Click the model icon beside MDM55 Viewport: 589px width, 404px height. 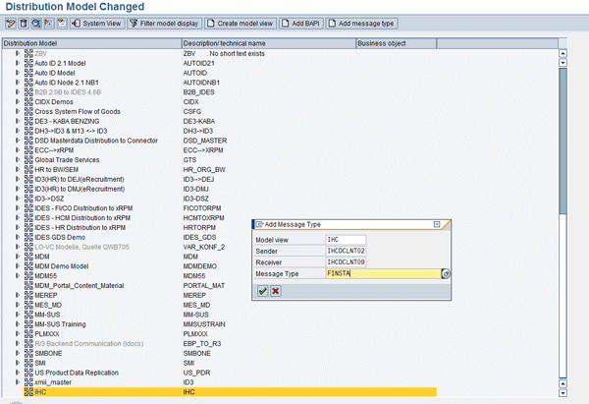click(27, 276)
